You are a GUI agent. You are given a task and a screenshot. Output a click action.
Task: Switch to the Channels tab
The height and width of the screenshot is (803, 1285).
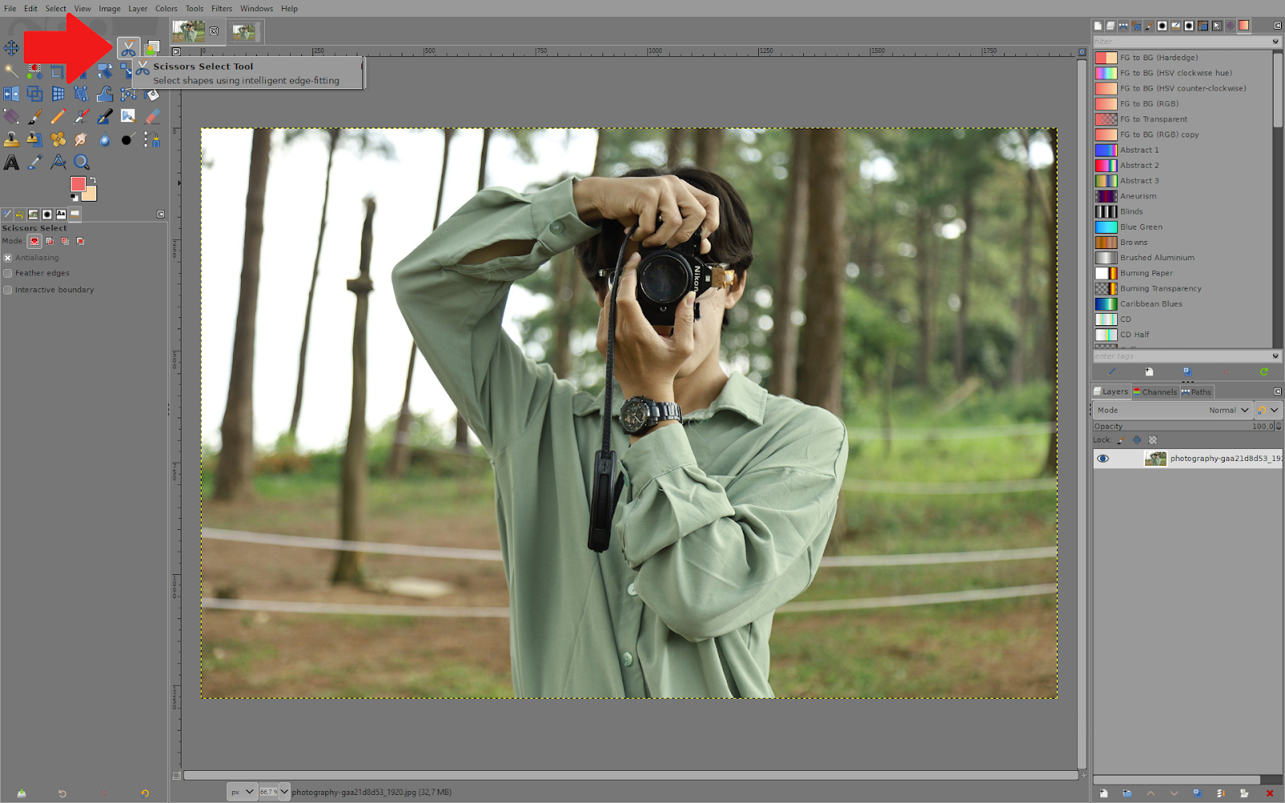click(1155, 392)
